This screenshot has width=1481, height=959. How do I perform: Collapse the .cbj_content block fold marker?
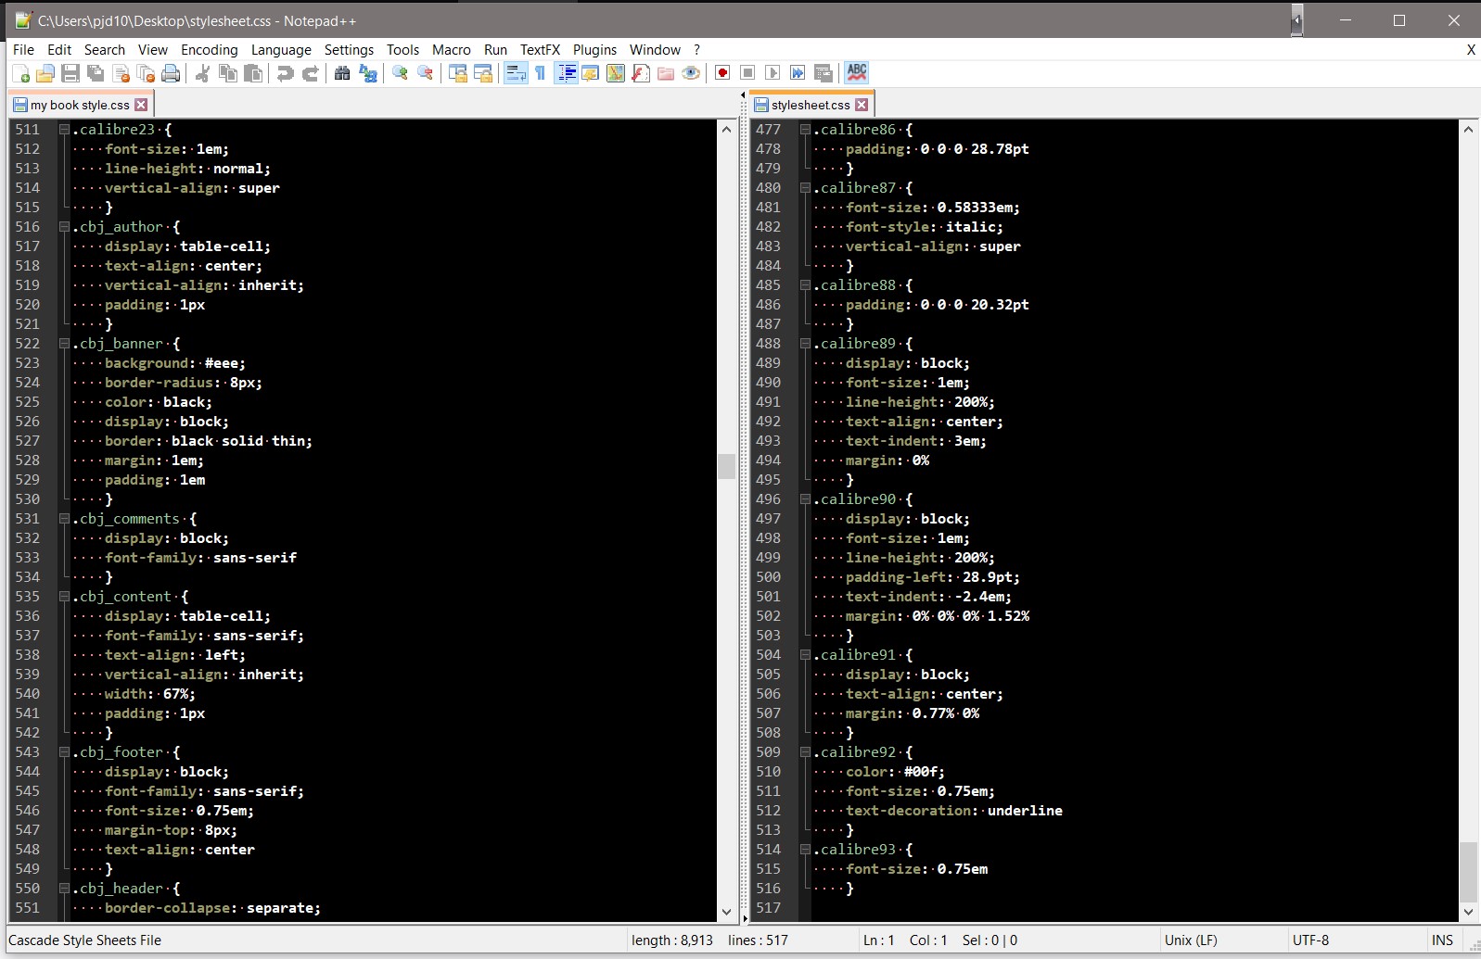click(x=64, y=597)
